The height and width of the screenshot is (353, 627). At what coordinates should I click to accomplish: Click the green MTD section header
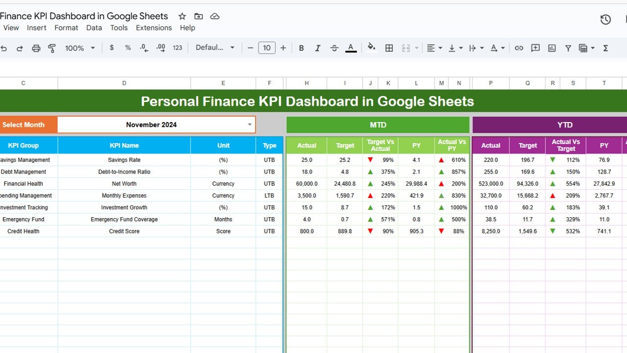click(x=378, y=125)
